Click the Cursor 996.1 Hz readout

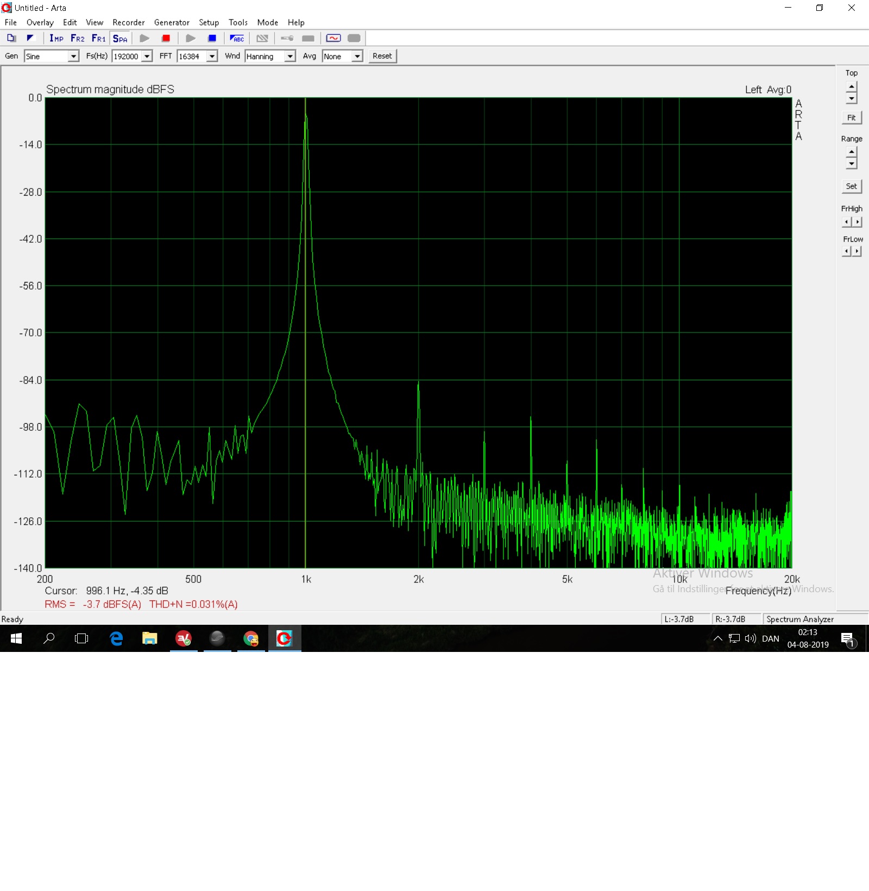(x=106, y=591)
